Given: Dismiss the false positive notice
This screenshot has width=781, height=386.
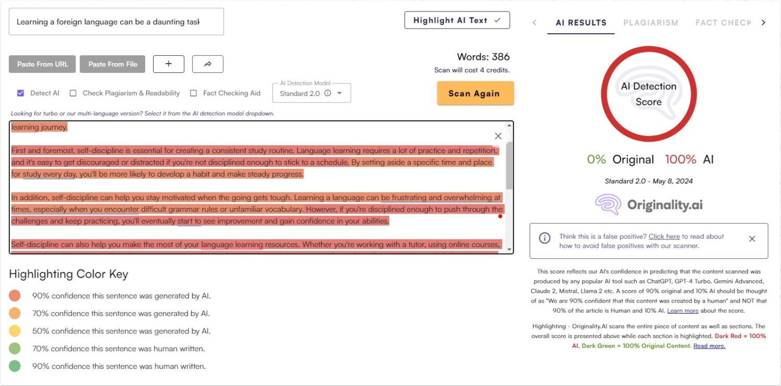Looking at the screenshot, I should [x=752, y=239].
